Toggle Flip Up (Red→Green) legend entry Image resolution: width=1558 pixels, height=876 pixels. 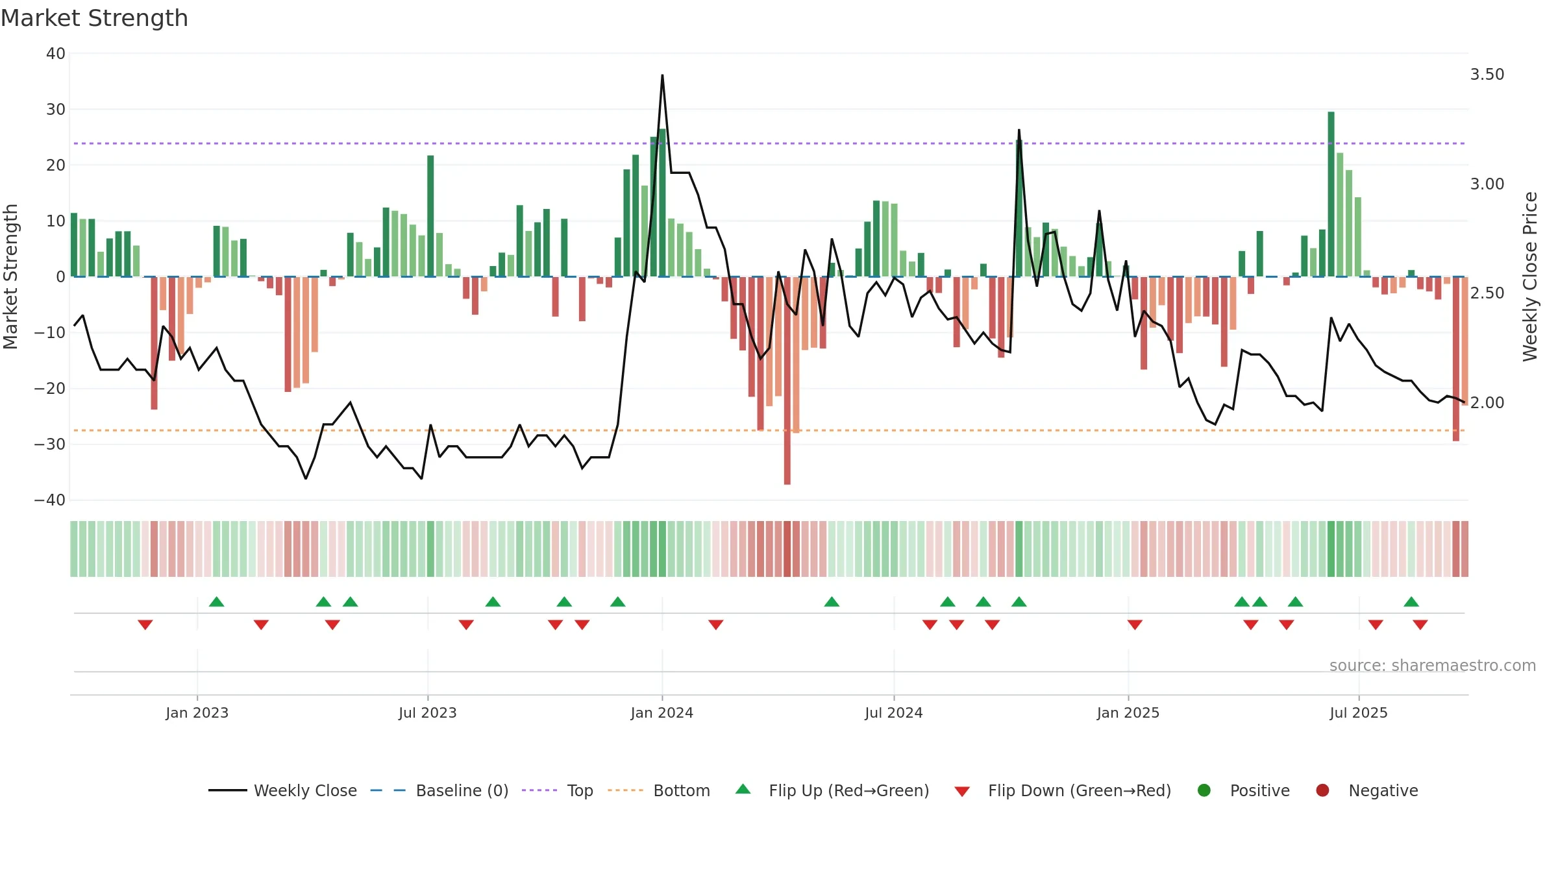[832, 790]
